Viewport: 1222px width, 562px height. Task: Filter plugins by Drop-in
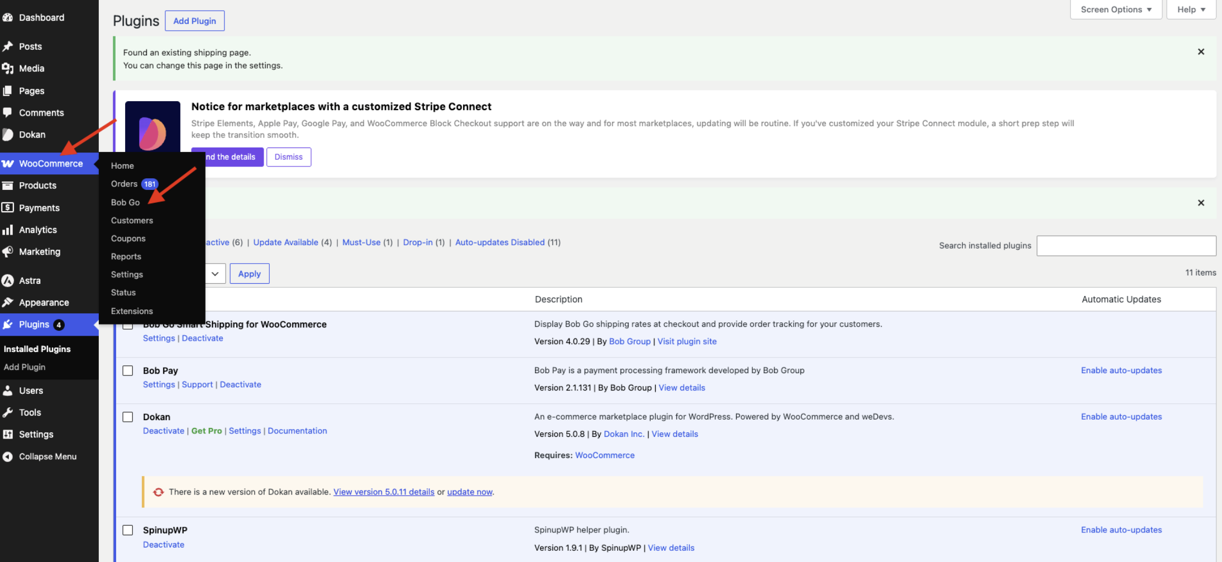coord(418,242)
